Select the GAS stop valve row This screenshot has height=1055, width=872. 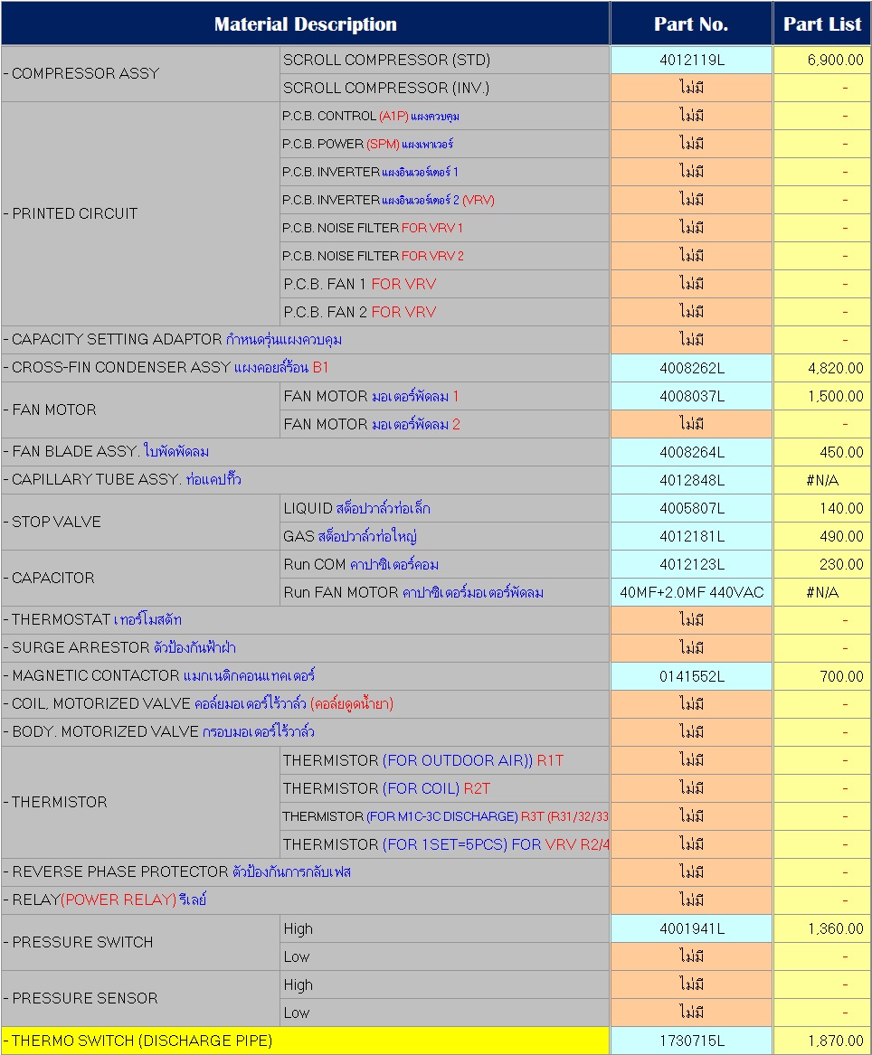click(444, 537)
